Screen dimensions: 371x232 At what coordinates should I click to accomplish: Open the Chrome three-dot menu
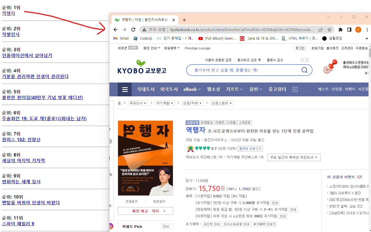click(367, 30)
